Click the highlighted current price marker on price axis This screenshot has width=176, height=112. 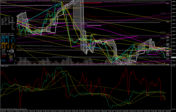pos(174,57)
